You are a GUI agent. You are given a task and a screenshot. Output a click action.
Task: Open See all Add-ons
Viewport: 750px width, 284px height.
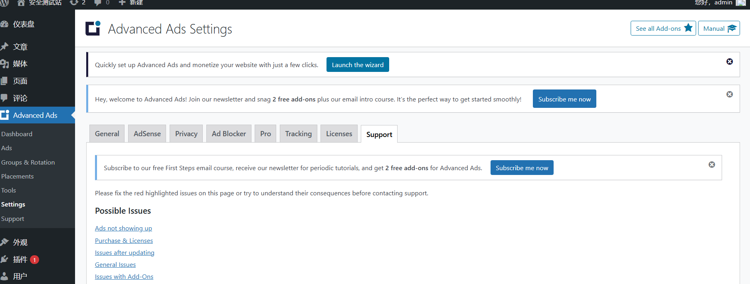[663, 28]
